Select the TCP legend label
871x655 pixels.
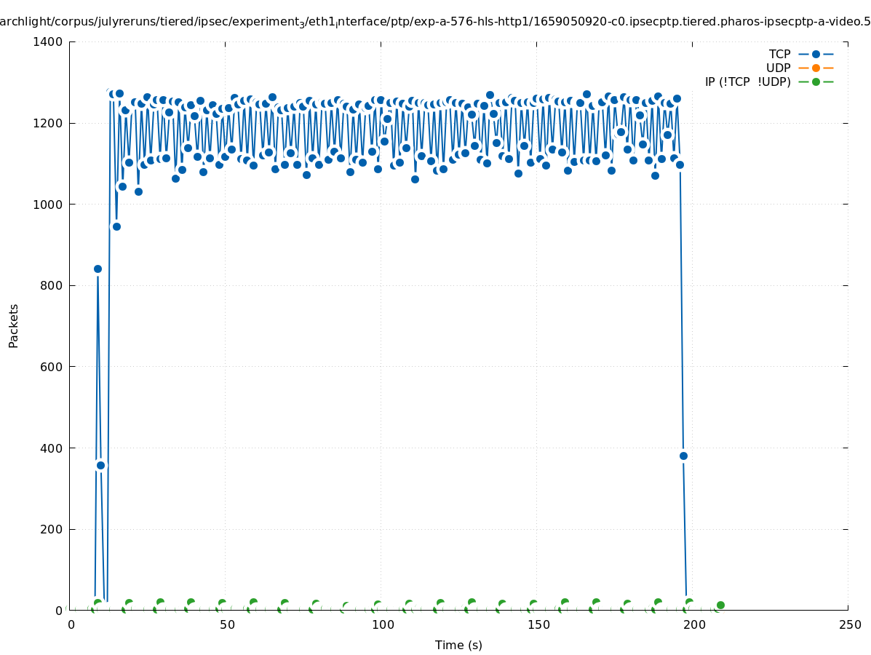[x=779, y=54]
